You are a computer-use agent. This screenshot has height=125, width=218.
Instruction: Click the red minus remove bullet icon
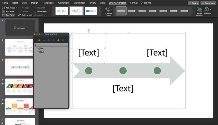coord(44,40)
